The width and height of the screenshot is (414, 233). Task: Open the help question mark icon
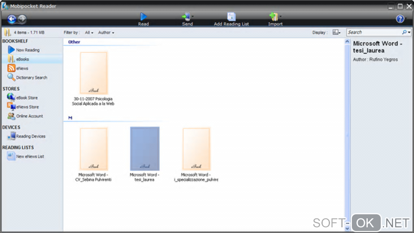[x=400, y=19]
